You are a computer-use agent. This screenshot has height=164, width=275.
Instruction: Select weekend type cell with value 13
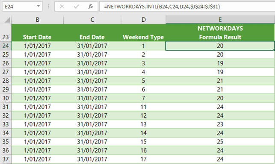pyautogui.click(x=143, y=124)
